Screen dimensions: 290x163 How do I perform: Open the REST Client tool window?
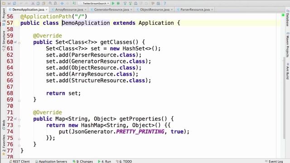tap(19, 161)
